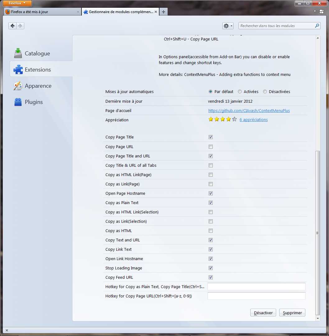
Task: Enable 'Copy as HTML Link(Selection)' checkbox
Action: [211, 212]
